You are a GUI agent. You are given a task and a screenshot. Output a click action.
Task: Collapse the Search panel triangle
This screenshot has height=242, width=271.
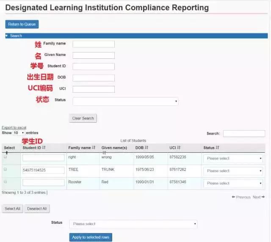[x=7, y=36]
